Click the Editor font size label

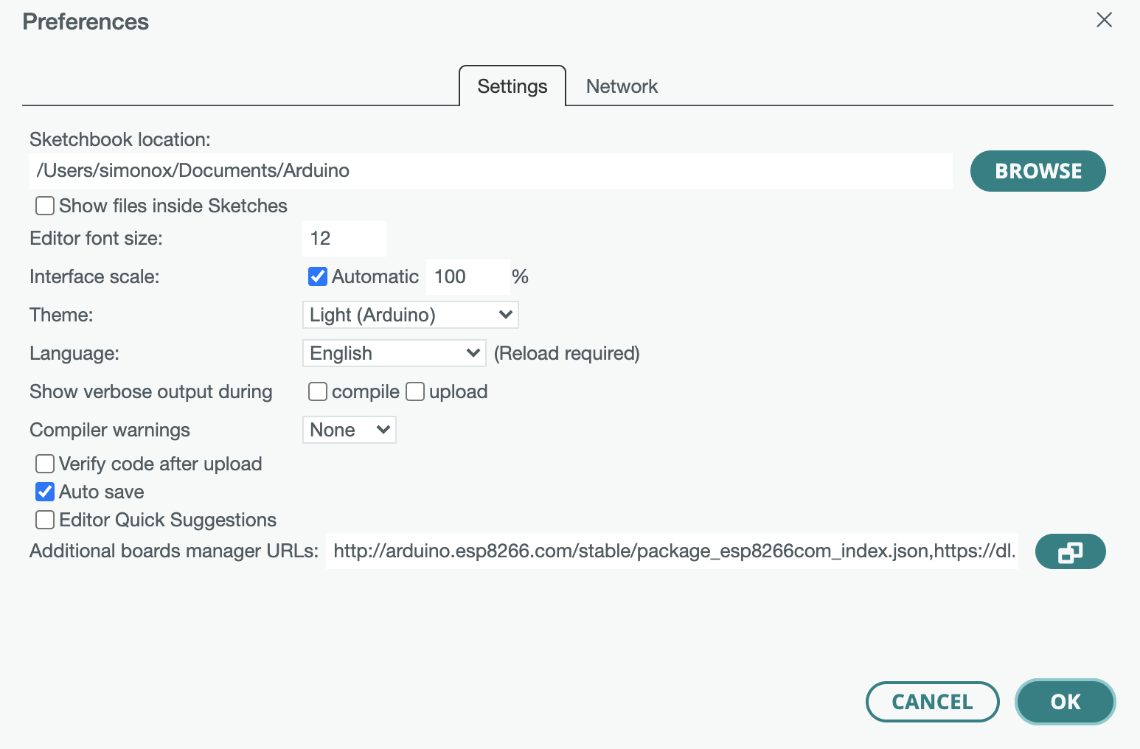96,238
